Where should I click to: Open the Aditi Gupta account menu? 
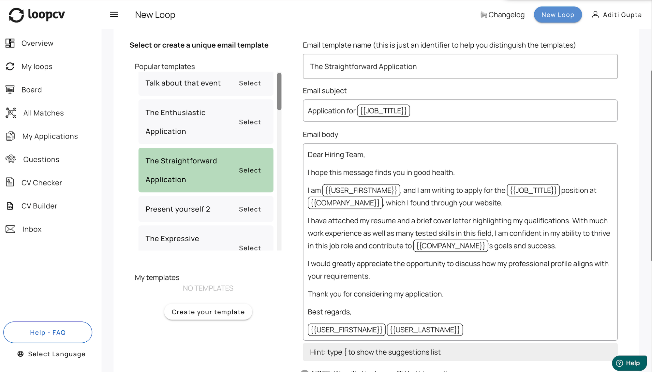[616, 15]
